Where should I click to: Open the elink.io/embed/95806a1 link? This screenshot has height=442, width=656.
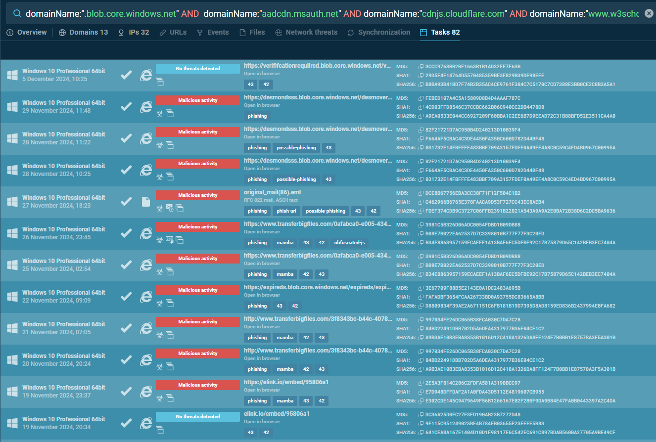(277, 413)
